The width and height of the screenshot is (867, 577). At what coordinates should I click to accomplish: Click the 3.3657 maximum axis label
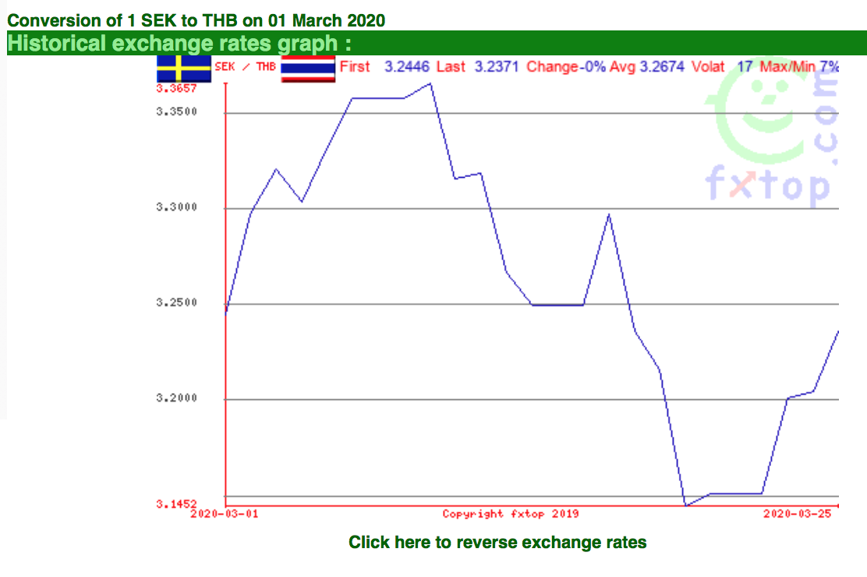[x=176, y=89]
